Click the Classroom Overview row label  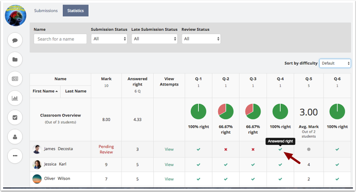pos(60,115)
